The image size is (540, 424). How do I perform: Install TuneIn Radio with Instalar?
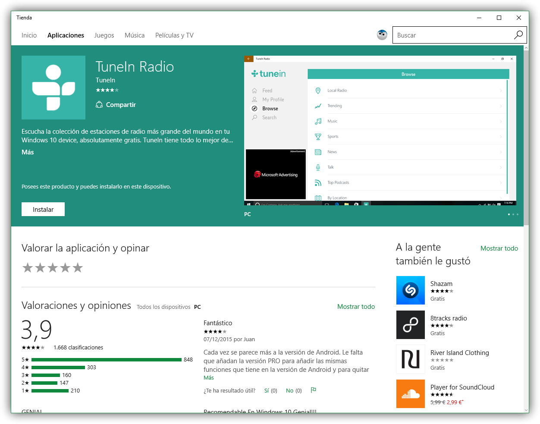point(43,209)
